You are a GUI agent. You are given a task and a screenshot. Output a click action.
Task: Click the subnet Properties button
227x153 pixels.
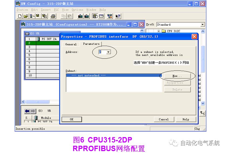(x=177, y=83)
